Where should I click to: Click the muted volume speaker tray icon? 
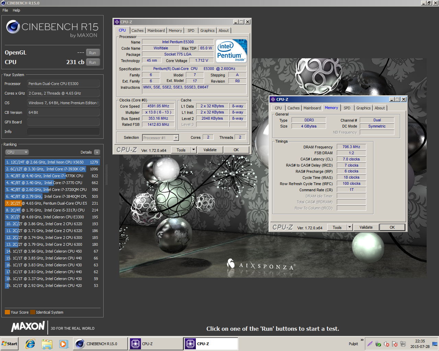387,344
